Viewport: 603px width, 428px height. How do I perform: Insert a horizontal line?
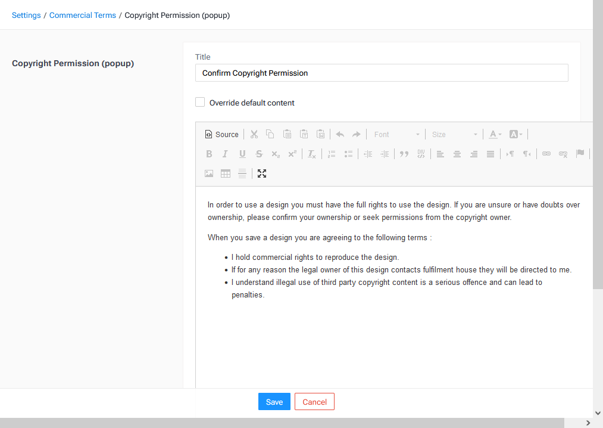[x=242, y=173]
